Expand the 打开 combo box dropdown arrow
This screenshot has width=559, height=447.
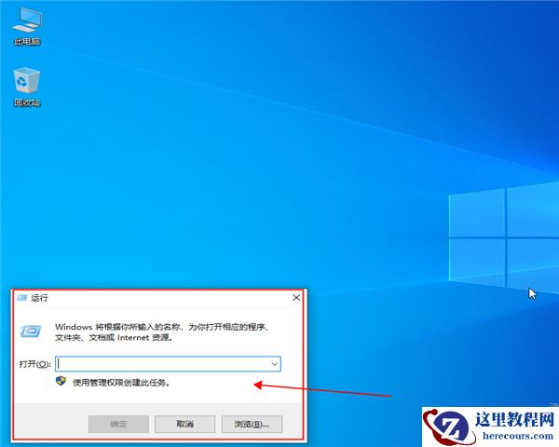(x=275, y=364)
